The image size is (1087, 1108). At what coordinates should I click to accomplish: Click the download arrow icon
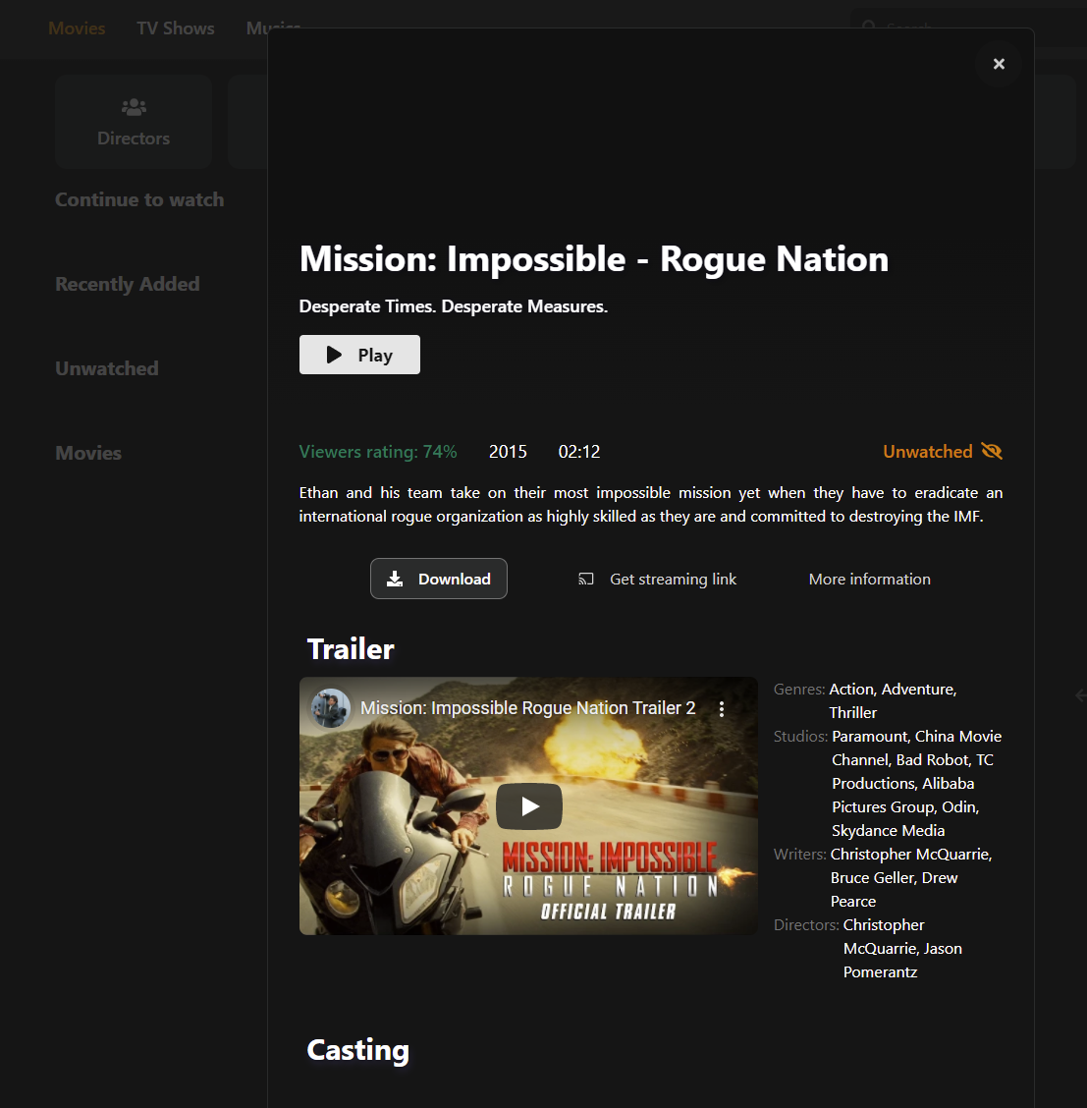point(395,579)
